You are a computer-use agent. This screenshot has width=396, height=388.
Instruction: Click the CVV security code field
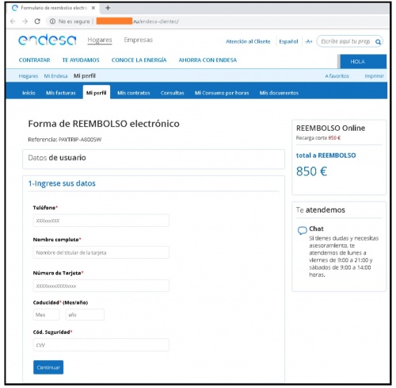coord(101,345)
